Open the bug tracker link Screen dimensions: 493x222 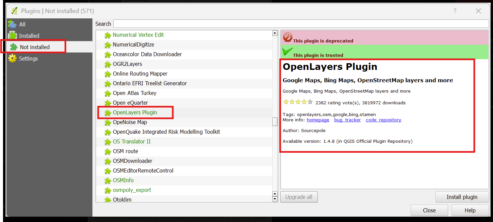tap(347, 120)
